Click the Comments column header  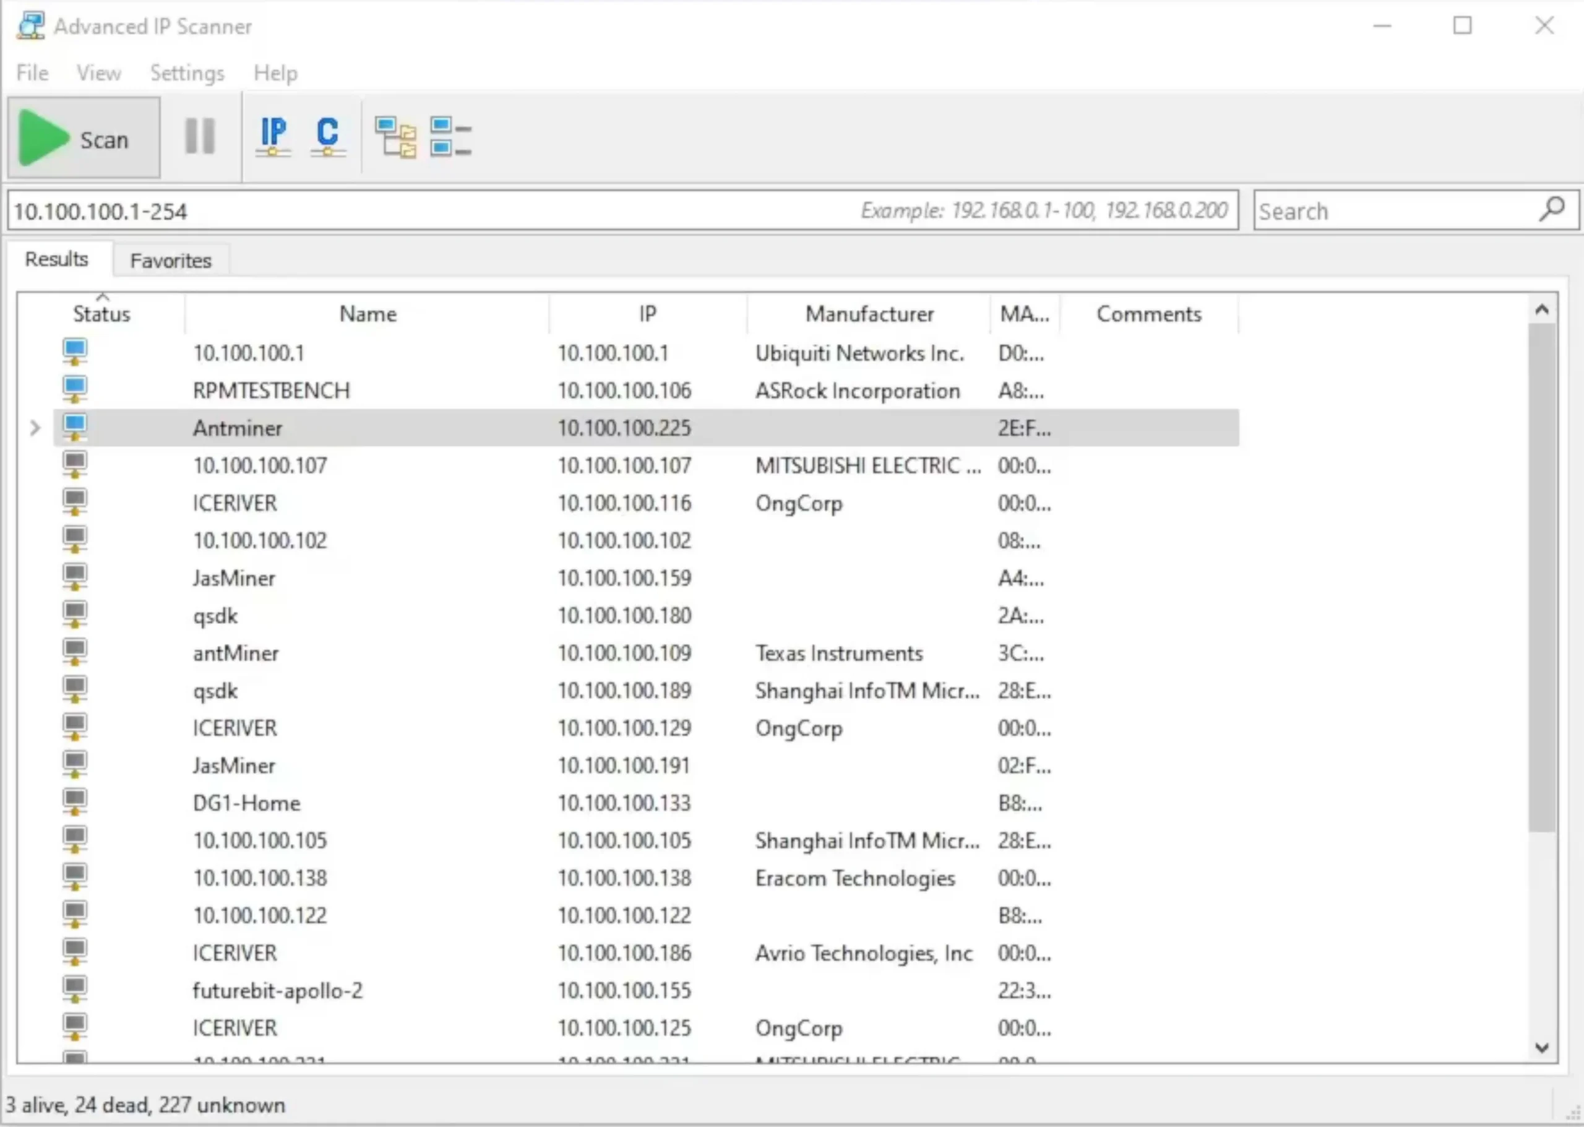[1149, 314]
